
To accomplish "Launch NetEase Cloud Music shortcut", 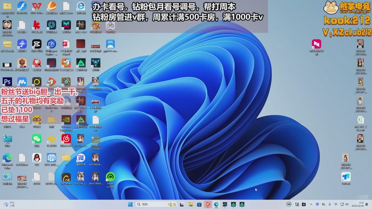I will point(66,139).
